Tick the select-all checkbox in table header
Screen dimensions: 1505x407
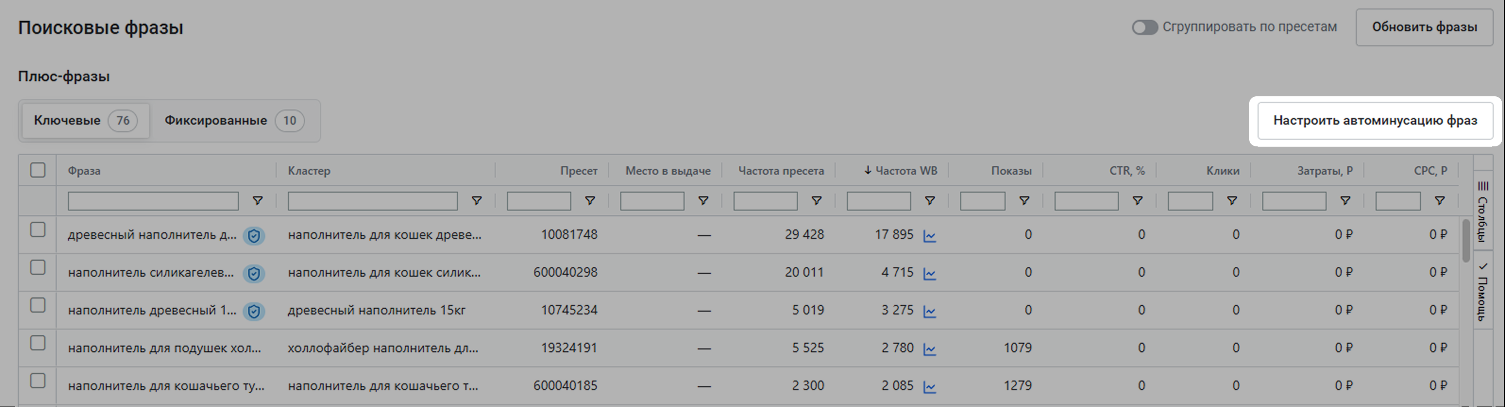37,170
